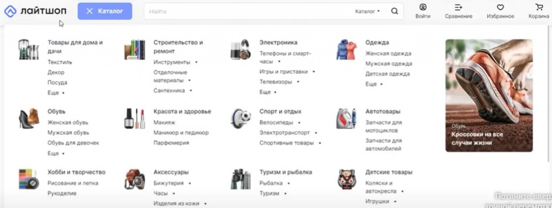Click the Электроника headphones icon
The width and height of the screenshot is (552, 208).
(240, 49)
